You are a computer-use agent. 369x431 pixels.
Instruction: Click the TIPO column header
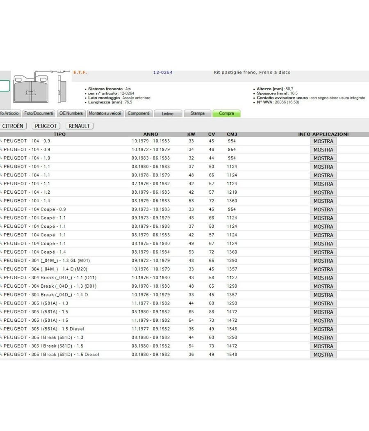pyautogui.click(x=59, y=134)
